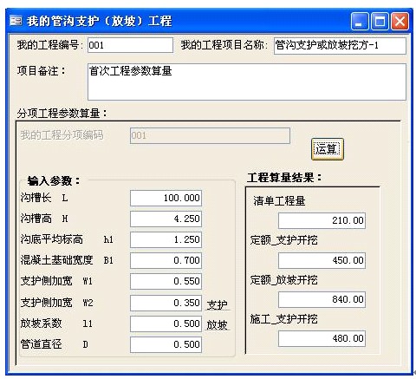Click the form icon in title bar
416x379 pixels.
16,21
